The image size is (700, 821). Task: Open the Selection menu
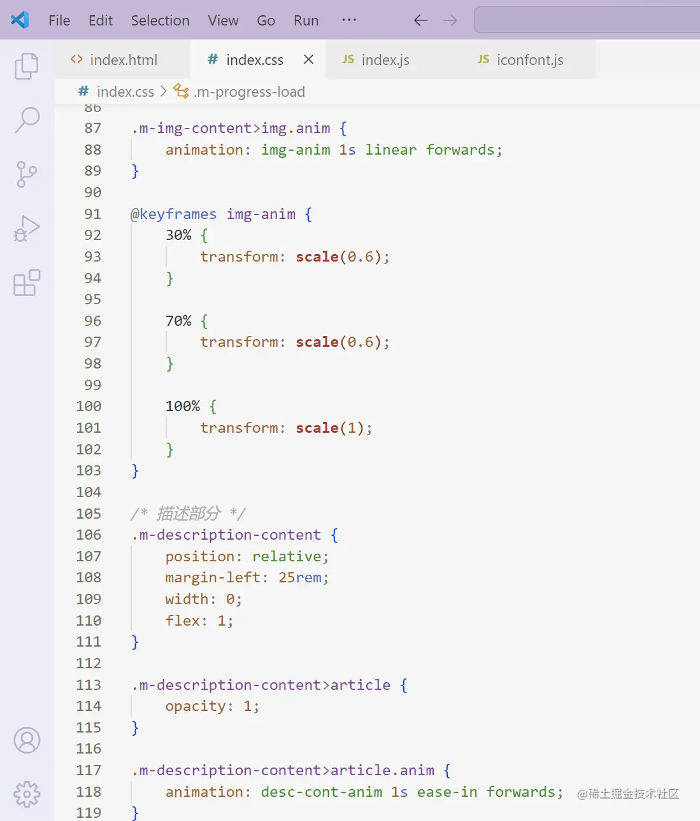tap(161, 20)
